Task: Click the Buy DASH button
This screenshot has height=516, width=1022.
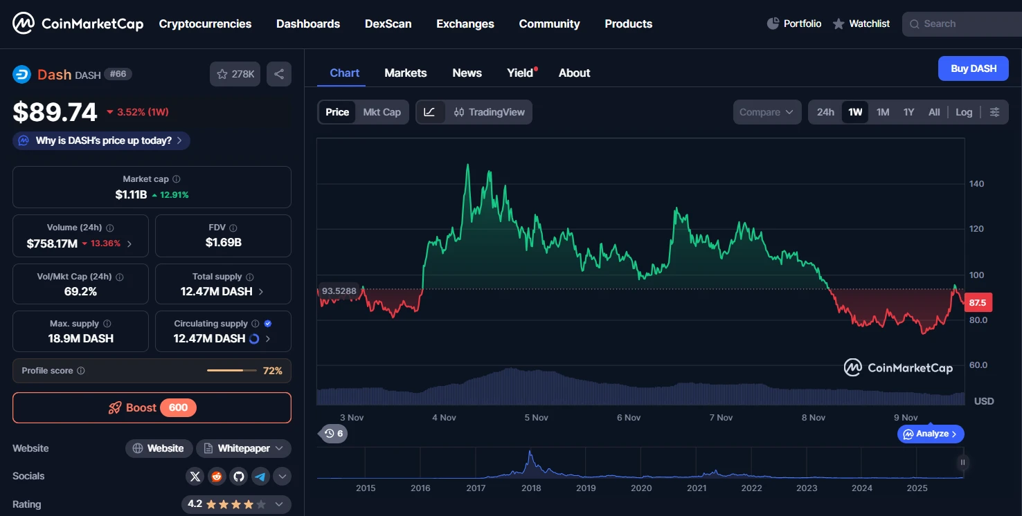Action: coord(973,68)
